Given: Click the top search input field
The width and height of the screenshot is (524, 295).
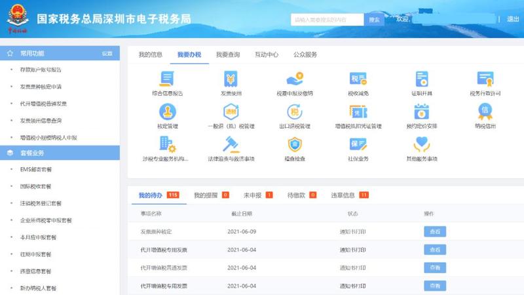Looking at the screenshot, I should 327,20.
